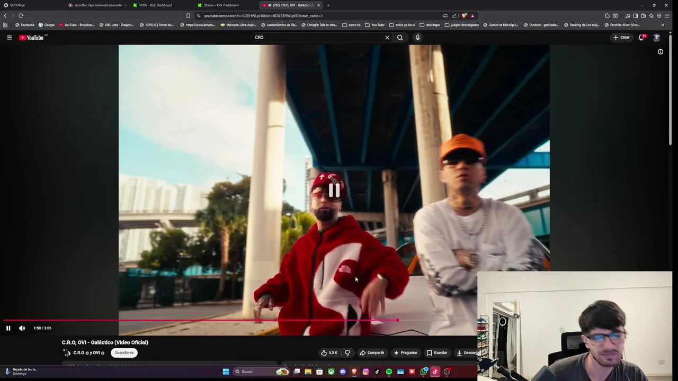Screen dimensions: 678x381
Task: Open the Compartir share dialog
Action: pyautogui.click(x=372, y=353)
